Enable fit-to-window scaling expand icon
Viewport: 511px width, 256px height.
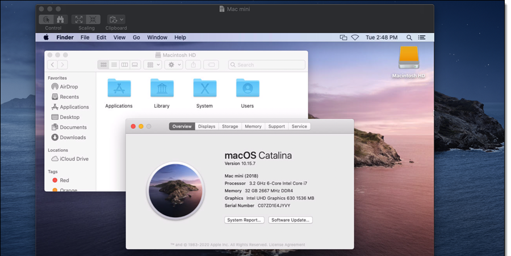tap(79, 19)
